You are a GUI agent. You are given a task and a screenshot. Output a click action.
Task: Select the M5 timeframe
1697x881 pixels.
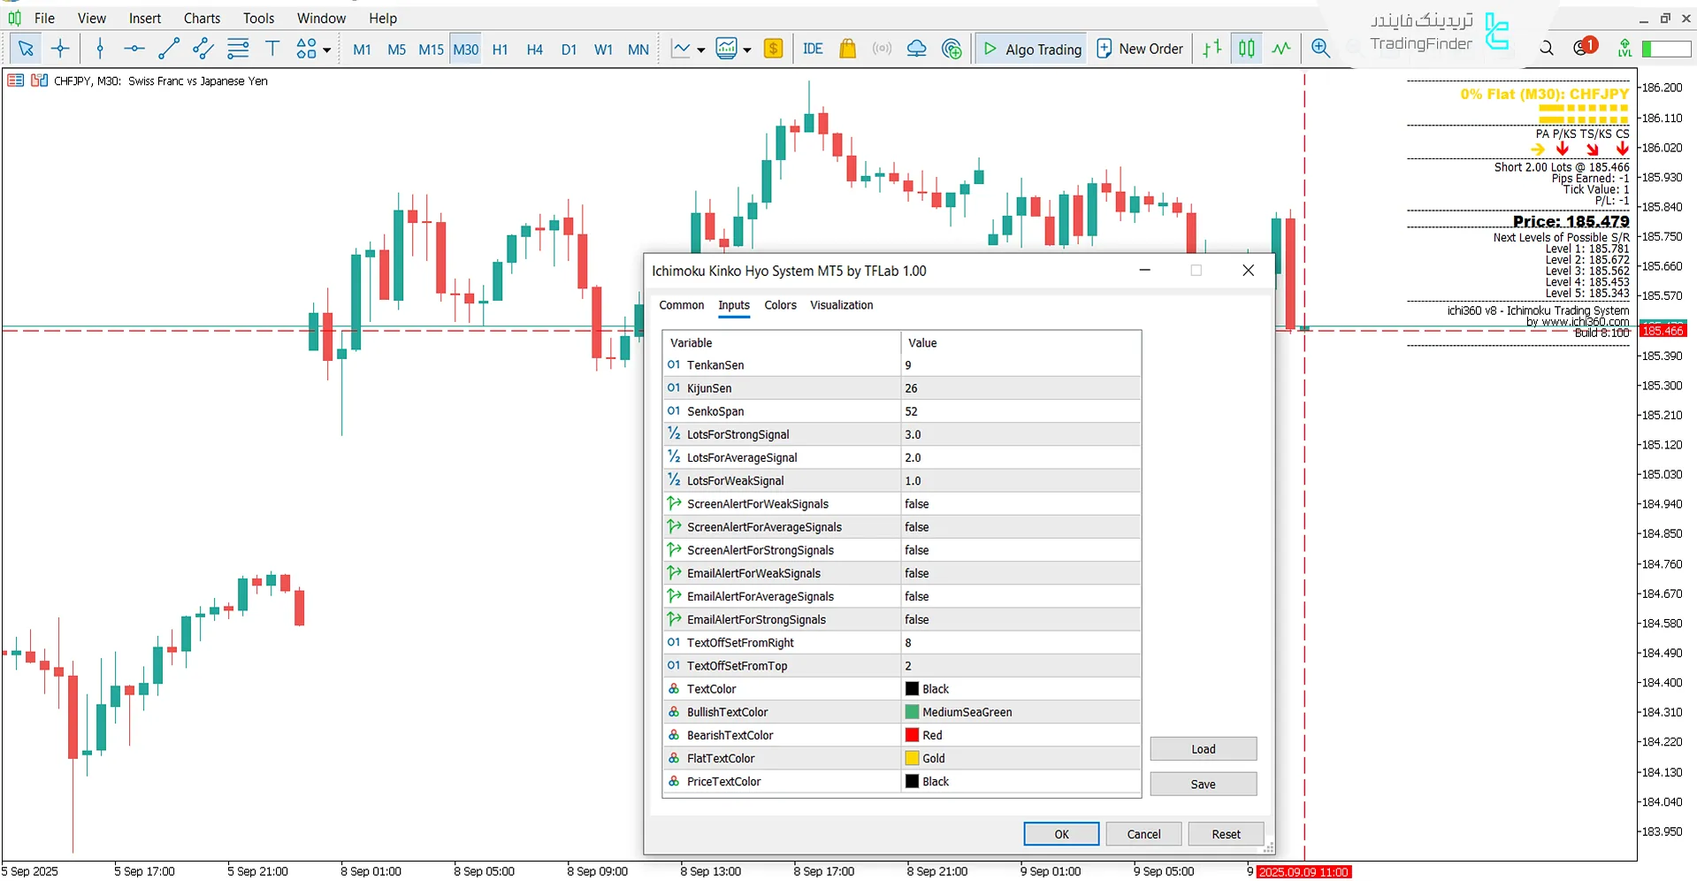395,50
